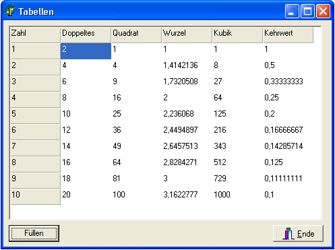Image resolution: width=335 pixels, height=250 pixels.
Task: Select the Wurzel cell 3,1622777
Action: click(187, 197)
